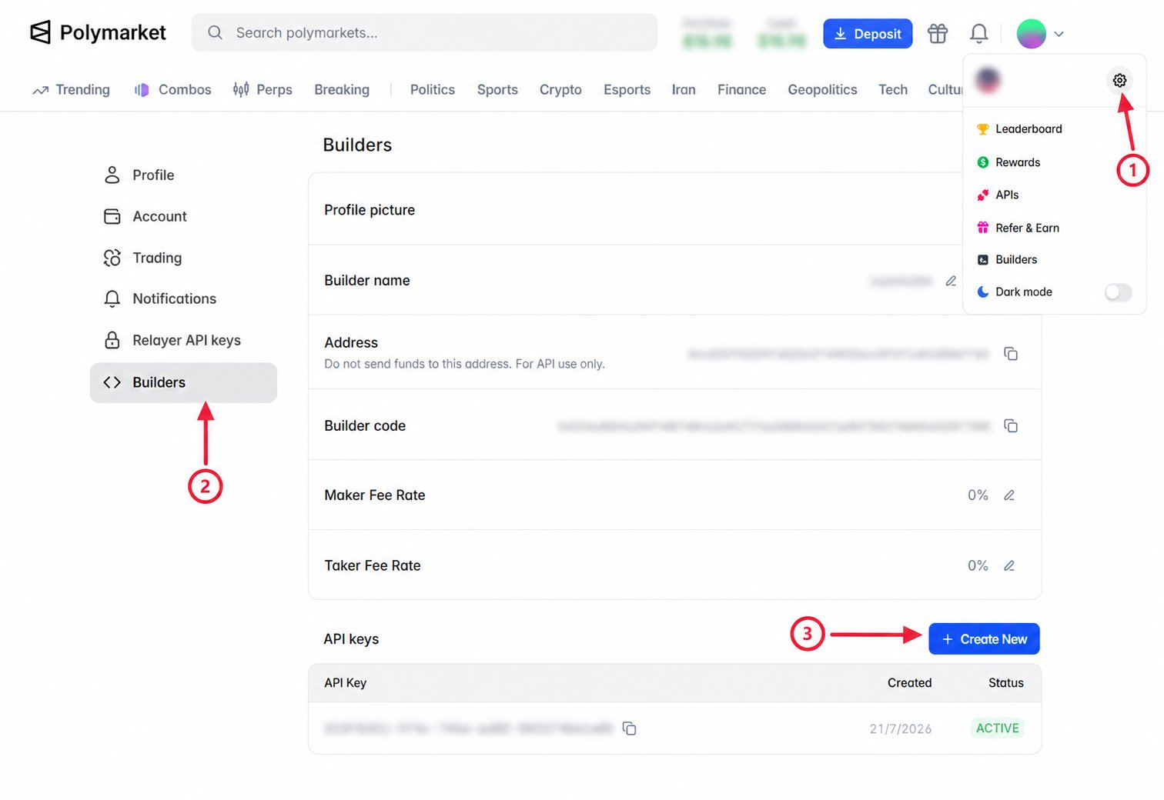Go to the Tech category

pos(893,90)
